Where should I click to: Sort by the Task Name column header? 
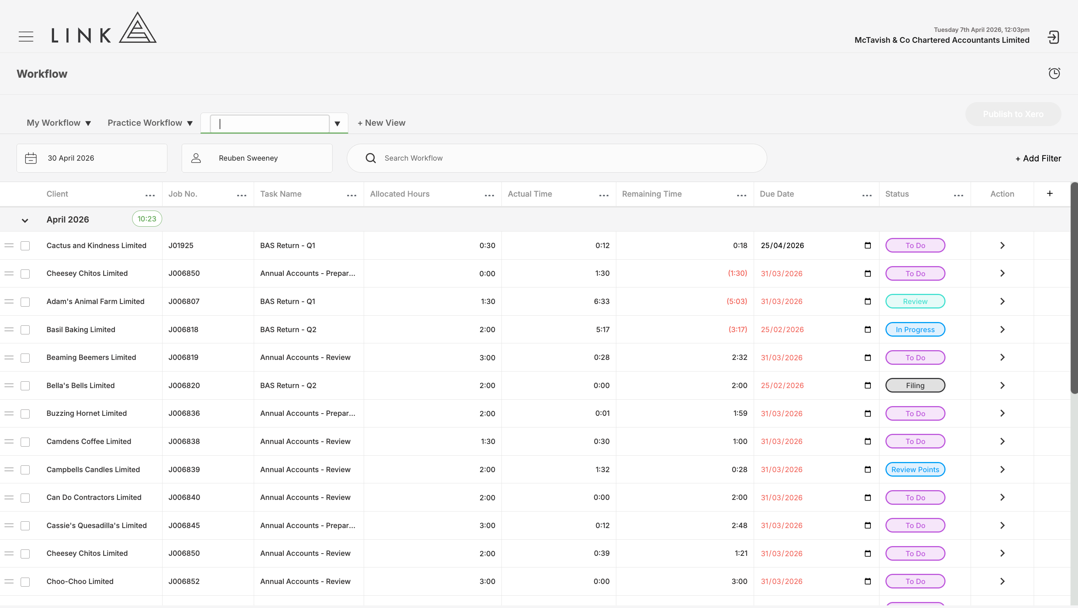pyautogui.click(x=281, y=194)
